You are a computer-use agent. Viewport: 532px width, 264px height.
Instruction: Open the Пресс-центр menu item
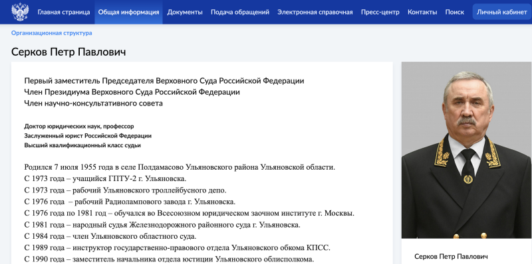click(380, 12)
